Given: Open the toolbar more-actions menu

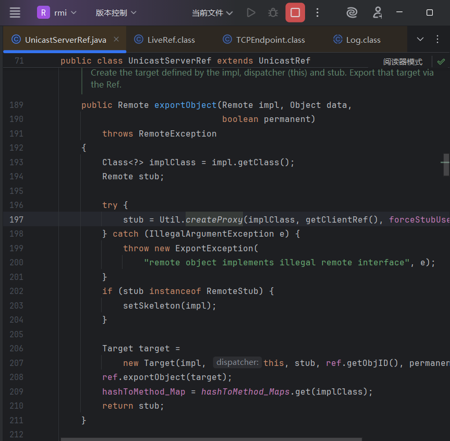Looking at the screenshot, I should coord(319,13).
